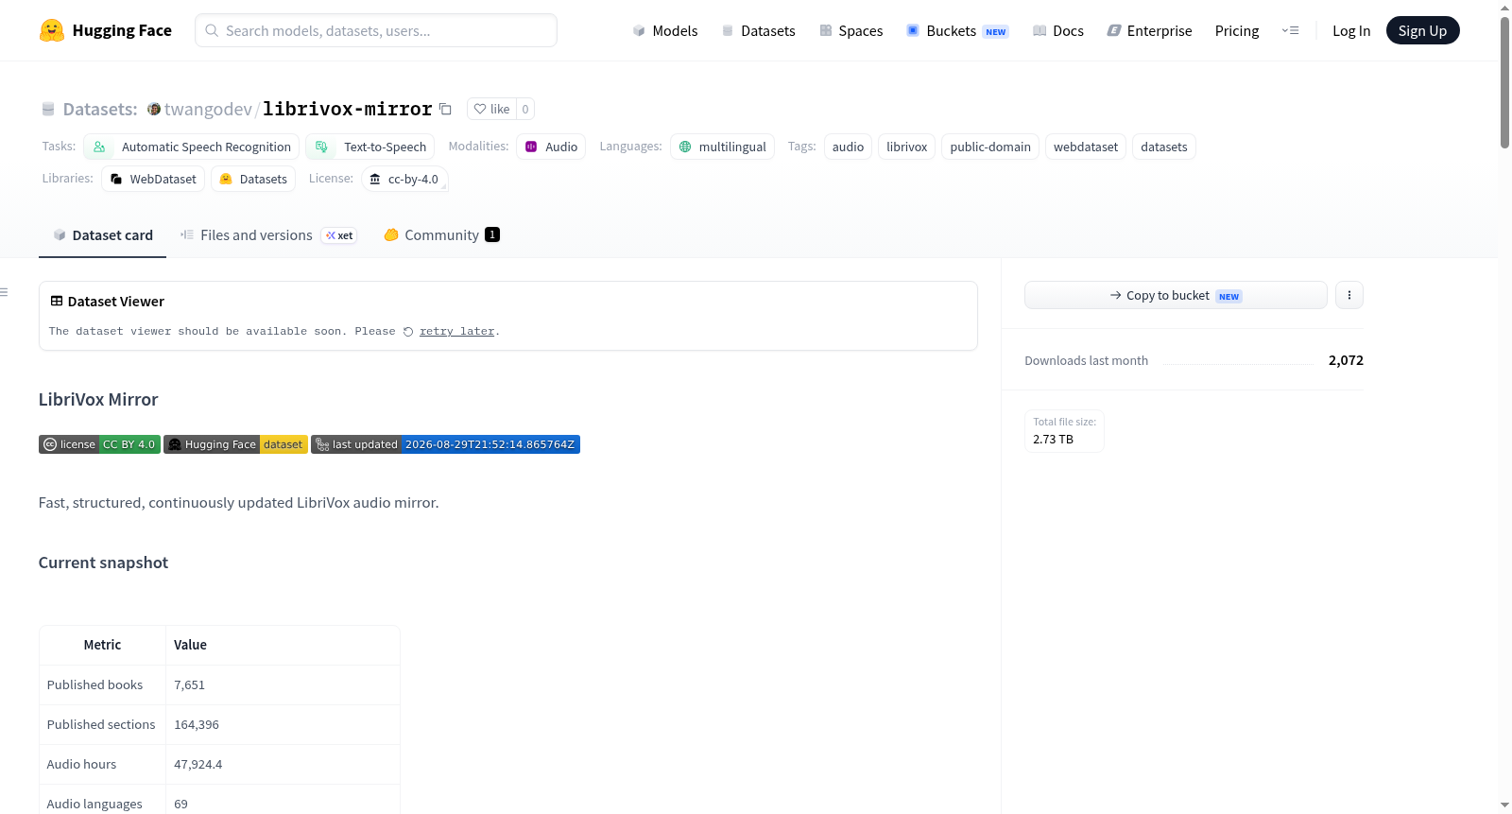Click the Hugging Face dataset badge
The image size is (1512, 814).
point(235,444)
